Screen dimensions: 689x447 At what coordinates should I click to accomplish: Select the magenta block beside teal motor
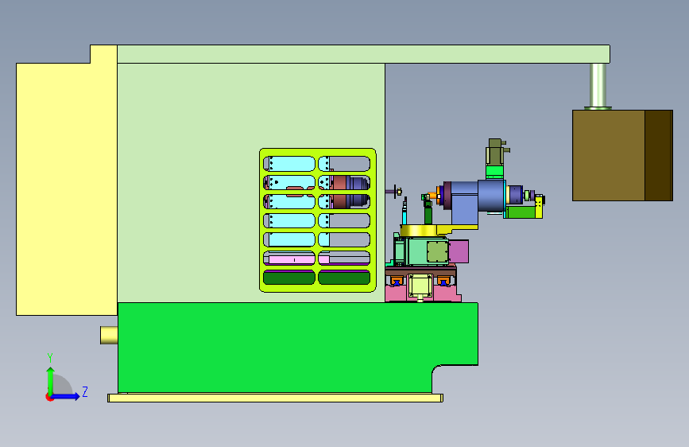coord(459,251)
